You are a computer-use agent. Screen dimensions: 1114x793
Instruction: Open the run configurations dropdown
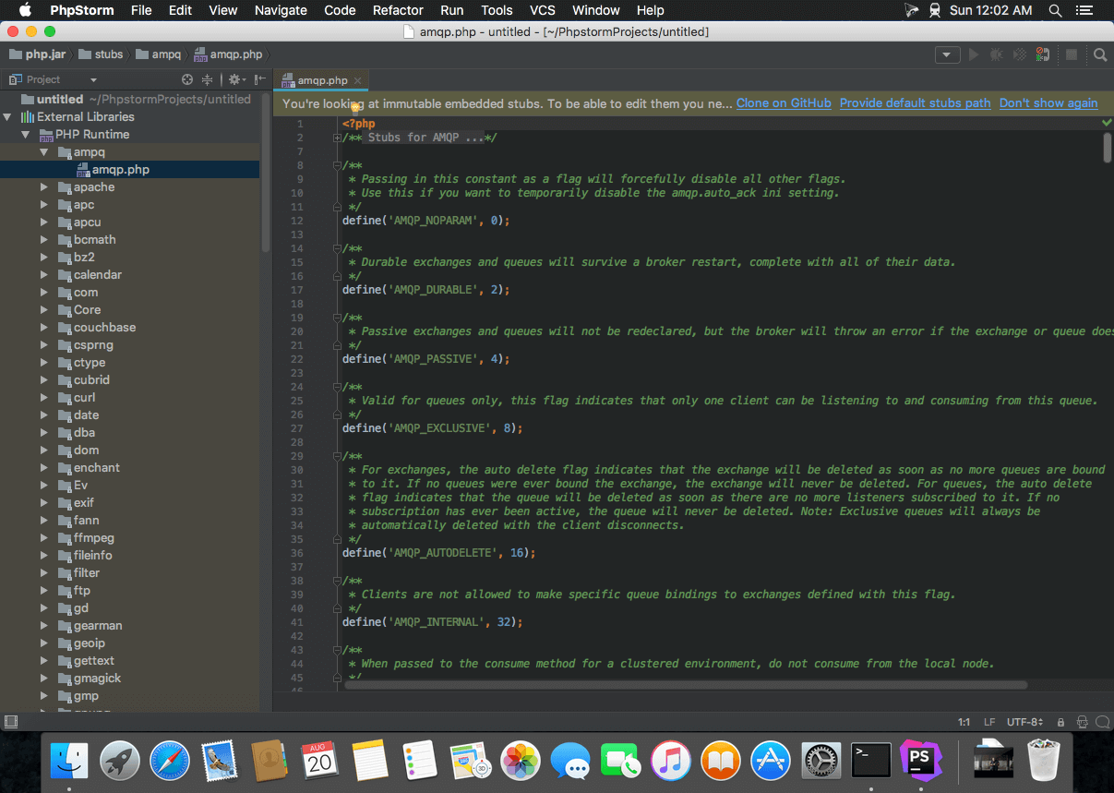947,55
